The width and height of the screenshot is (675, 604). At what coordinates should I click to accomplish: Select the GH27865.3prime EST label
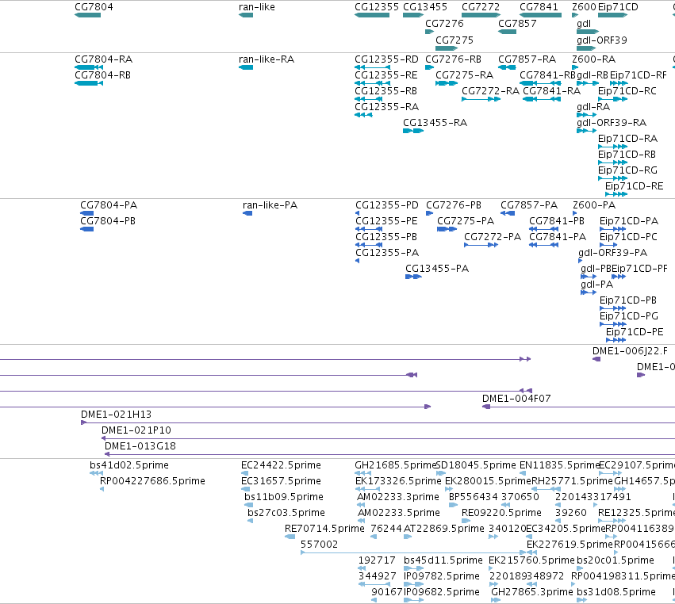(532, 592)
